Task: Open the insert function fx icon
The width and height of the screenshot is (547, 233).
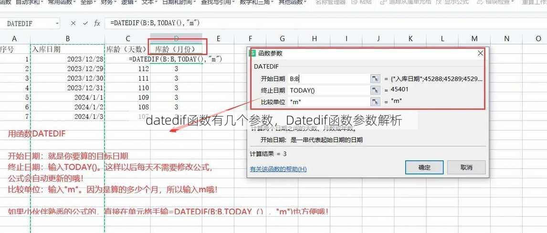Action: click(97, 23)
